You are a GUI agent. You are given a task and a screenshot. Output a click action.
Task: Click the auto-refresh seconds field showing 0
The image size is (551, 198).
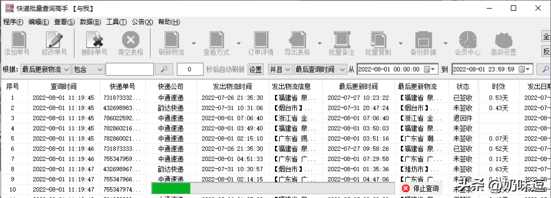(x=190, y=69)
